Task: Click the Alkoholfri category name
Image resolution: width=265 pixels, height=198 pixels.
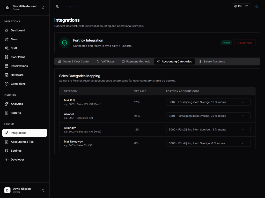Action: coord(70,128)
